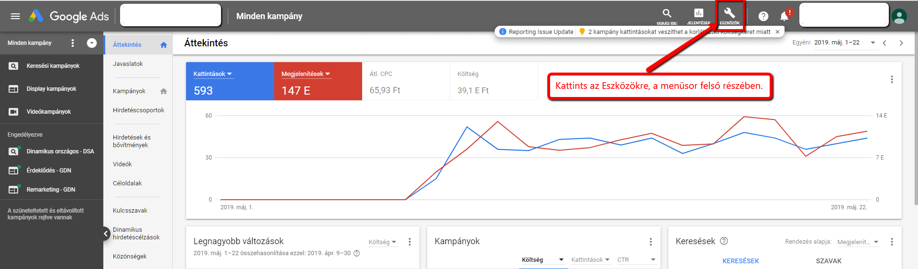Open CTR column dropdown in Kampányok card

pos(636,260)
